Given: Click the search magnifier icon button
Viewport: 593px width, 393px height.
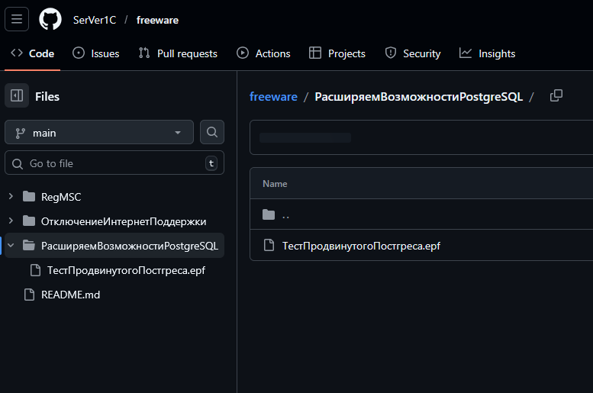Looking at the screenshot, I should click(212, 133).
